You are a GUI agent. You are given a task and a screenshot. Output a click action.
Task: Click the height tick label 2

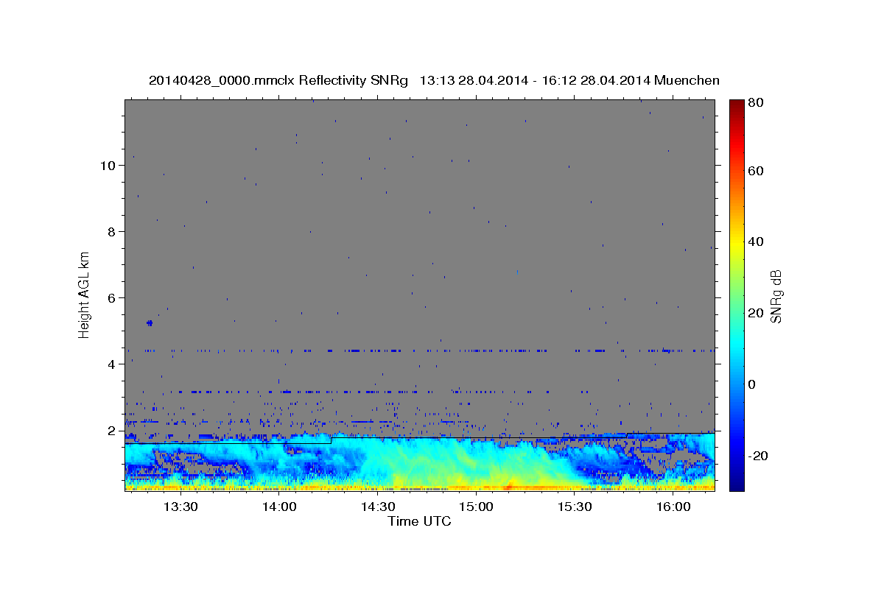(x=111, y=431)
